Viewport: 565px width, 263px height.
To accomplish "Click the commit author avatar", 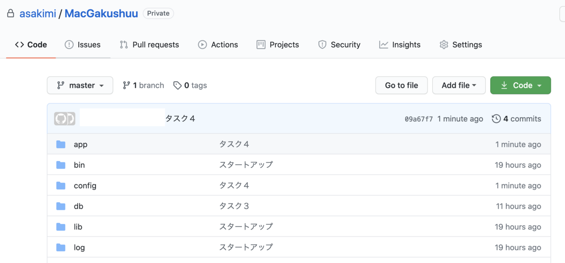I will coord(65,119).
